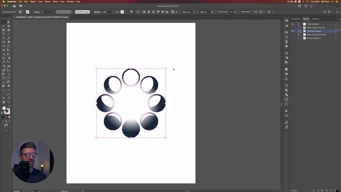This screenshot has height=192, width=341.
Task: Open the Stroke color dropdown in control bar
Action: pyautogui.click(x=31, y=12)
